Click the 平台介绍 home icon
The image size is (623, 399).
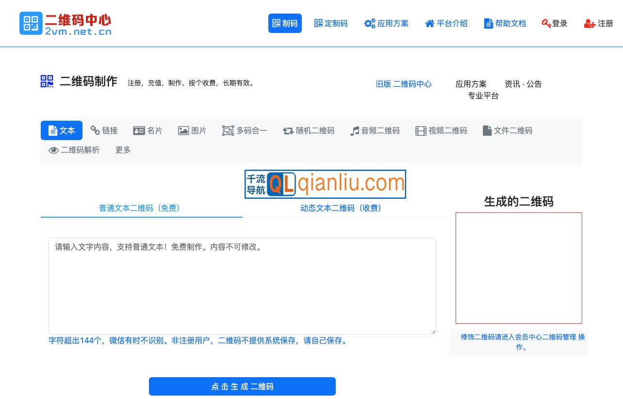(429, 23)
